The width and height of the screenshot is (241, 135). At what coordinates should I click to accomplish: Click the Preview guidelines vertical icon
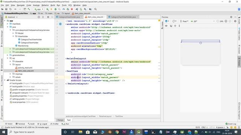click(x=179, y=26)
